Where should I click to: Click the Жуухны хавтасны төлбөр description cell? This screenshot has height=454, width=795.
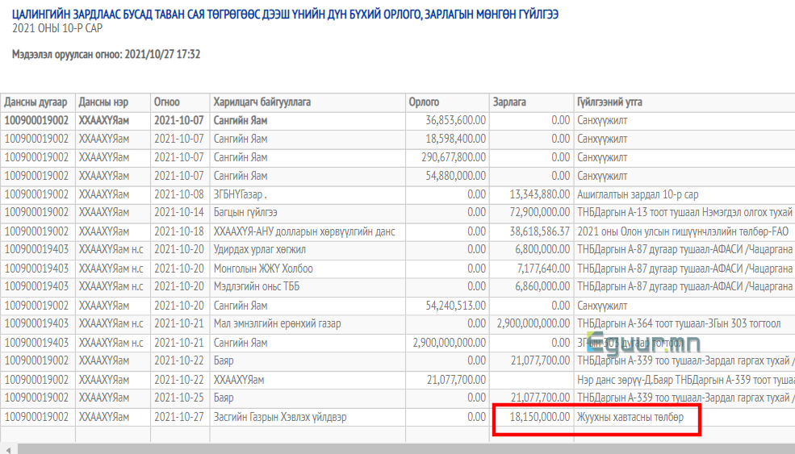tap(630, 417)
